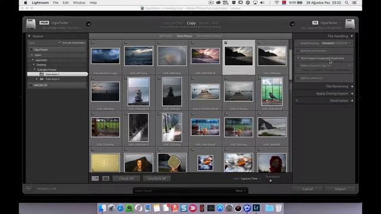Open the blue S app in dock
This screenshot has width=381, height=214.
(x=184, y=208)
